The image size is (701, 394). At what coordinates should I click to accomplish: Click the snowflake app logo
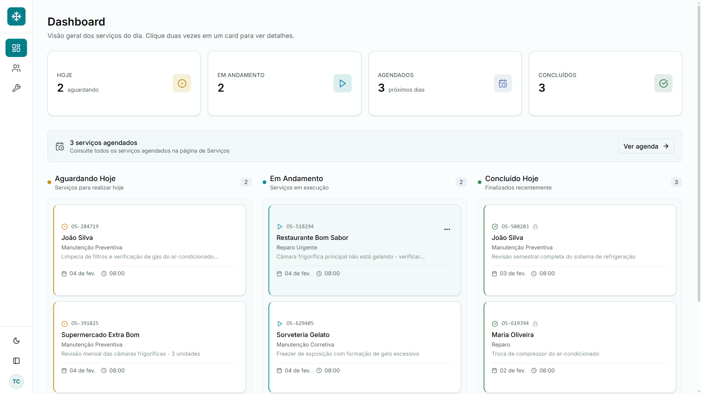coord(16,16)
